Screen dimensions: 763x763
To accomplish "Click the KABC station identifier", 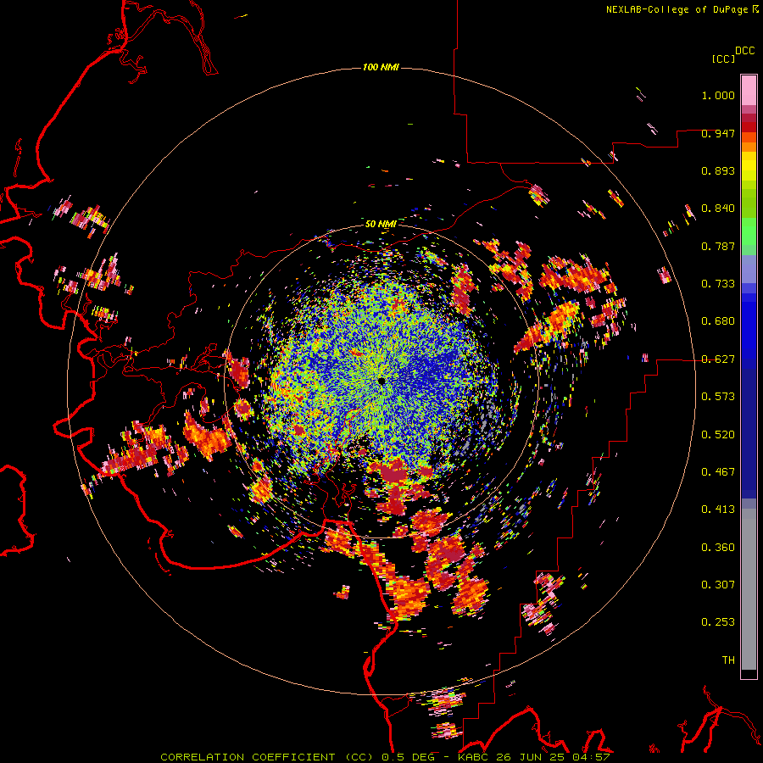I will click(474, 757).
